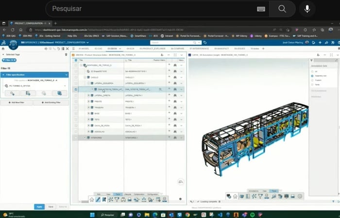The image size is (340, 218).
Task: Check the CASULO row checkbox
Action: (x=76, y=77)
